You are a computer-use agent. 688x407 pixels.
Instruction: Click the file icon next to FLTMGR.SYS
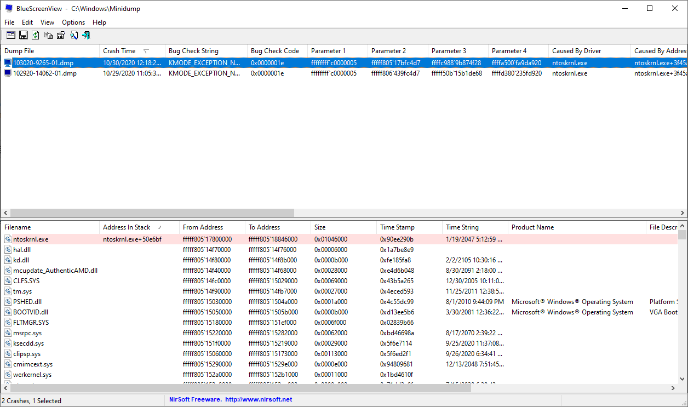point(8,323)
